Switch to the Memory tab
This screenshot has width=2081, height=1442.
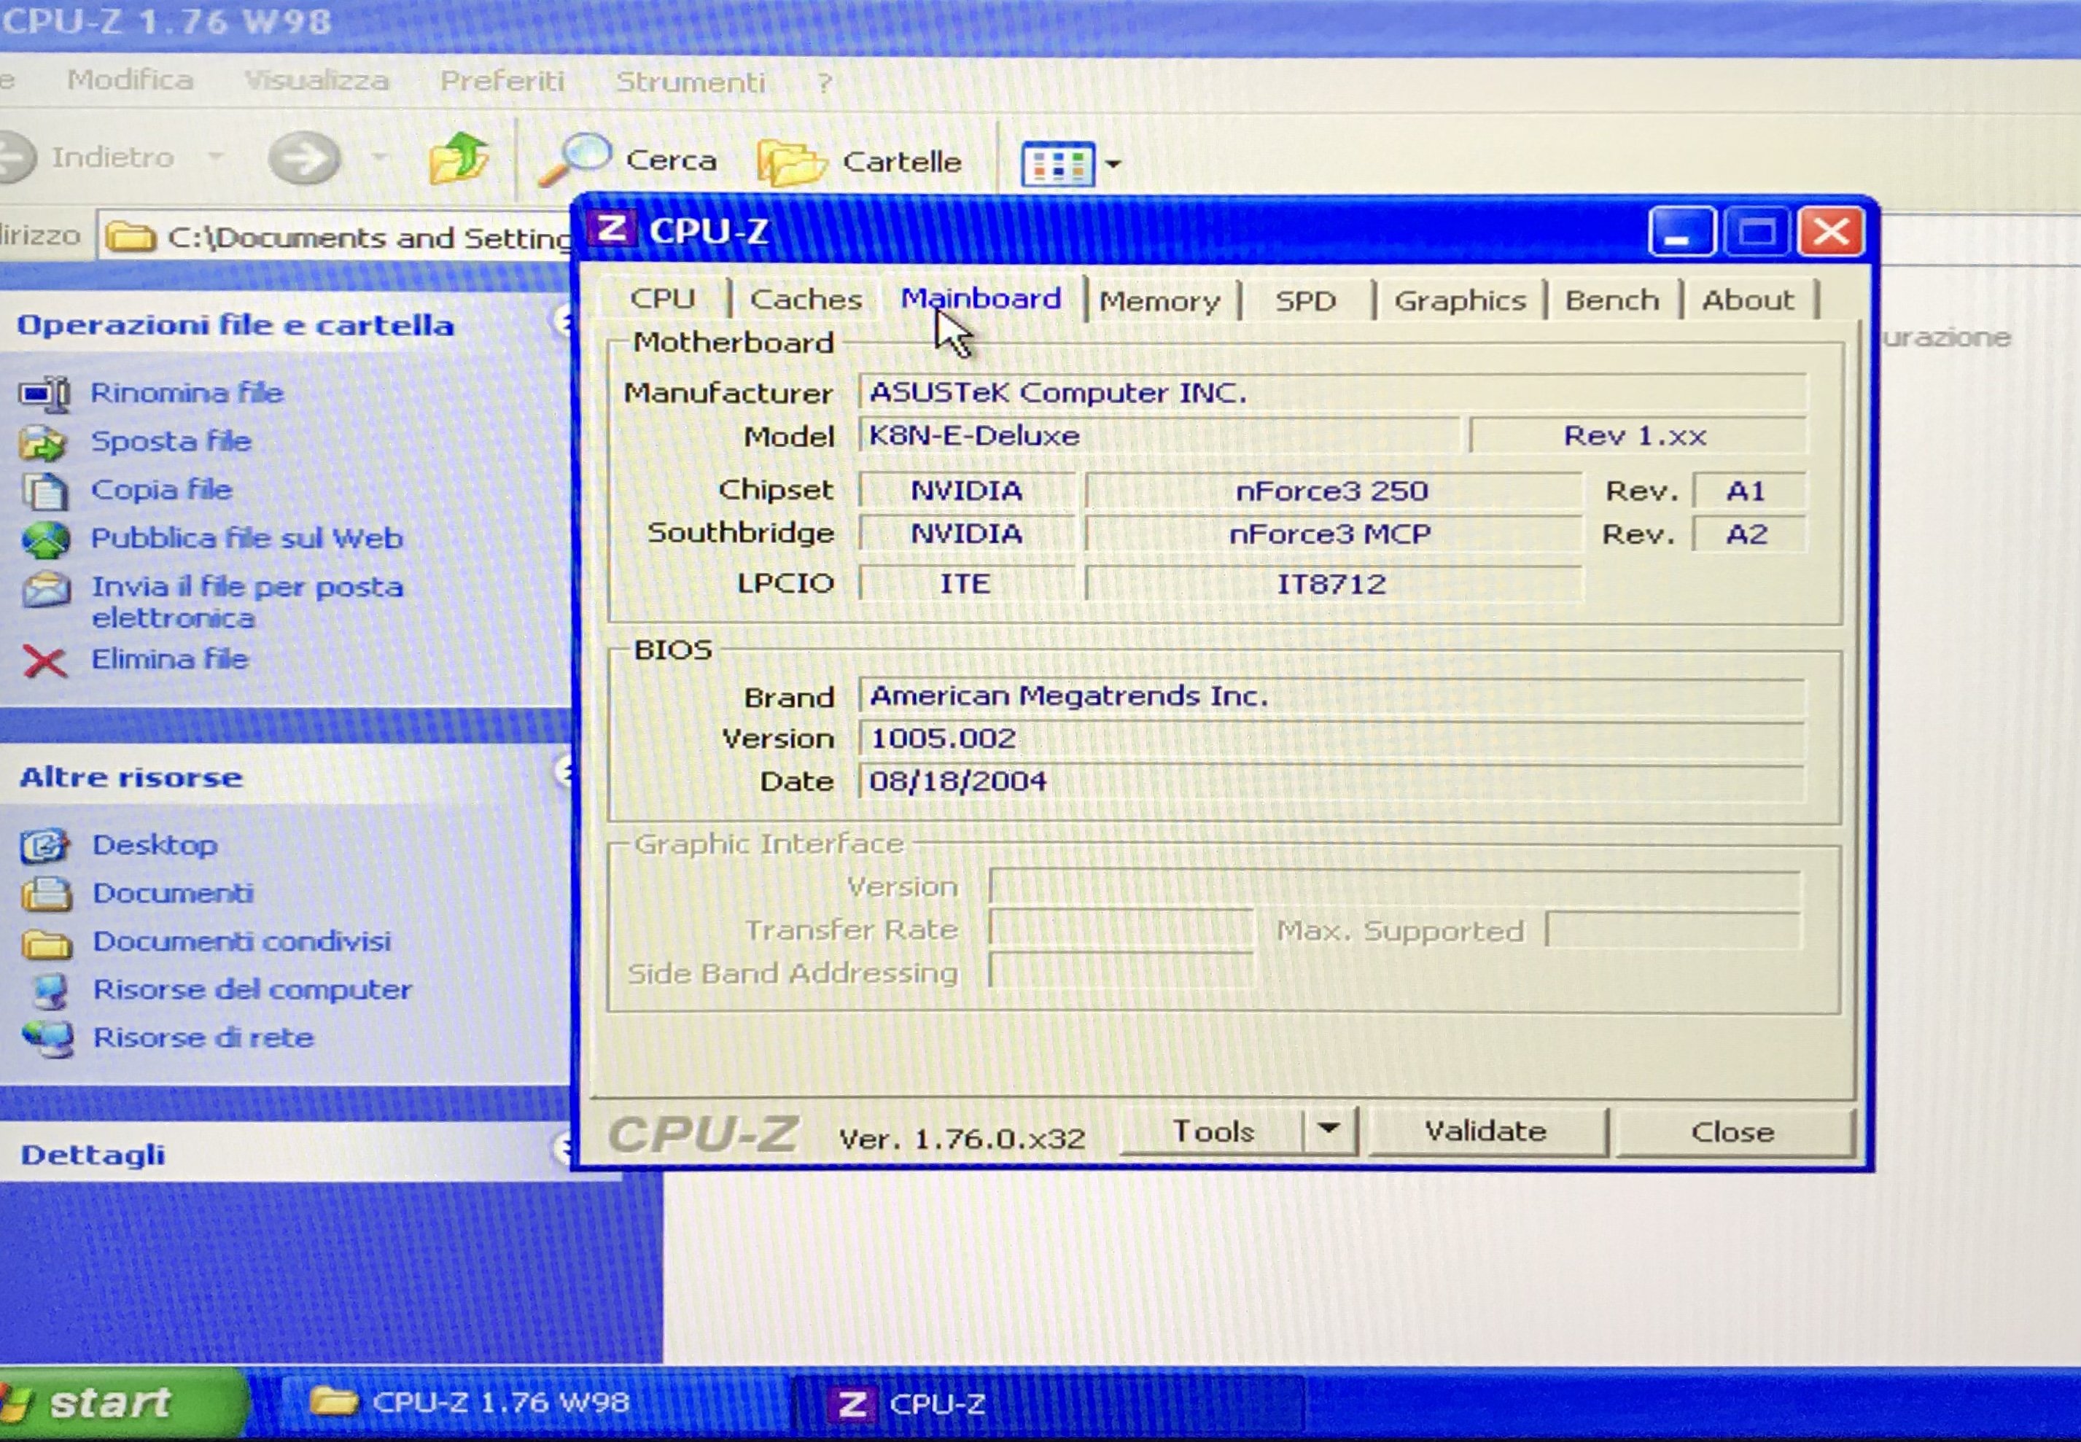tap(1159, 301)
